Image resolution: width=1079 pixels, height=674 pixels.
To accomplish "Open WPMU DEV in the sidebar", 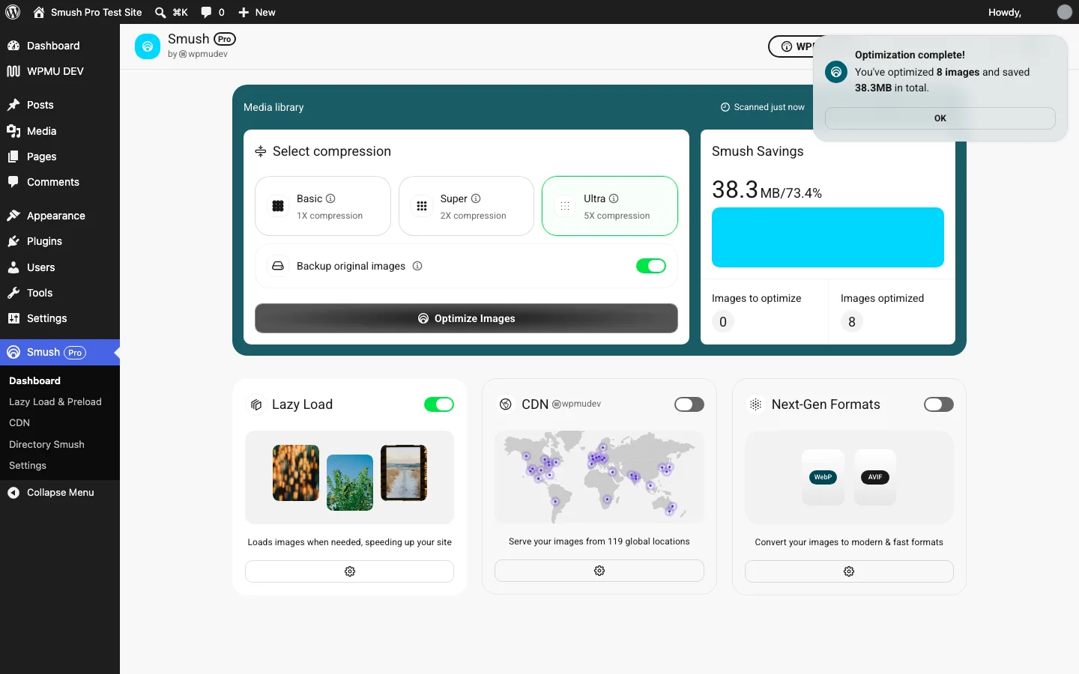I will (x=60, y=71).
